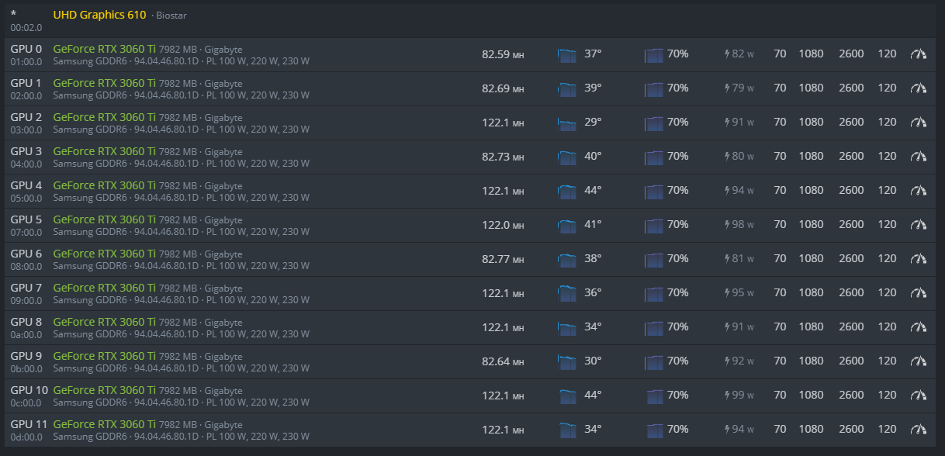Click temperature graph icon for GPU 2
This screenshot has width=945, height=456.
[568, 123]
